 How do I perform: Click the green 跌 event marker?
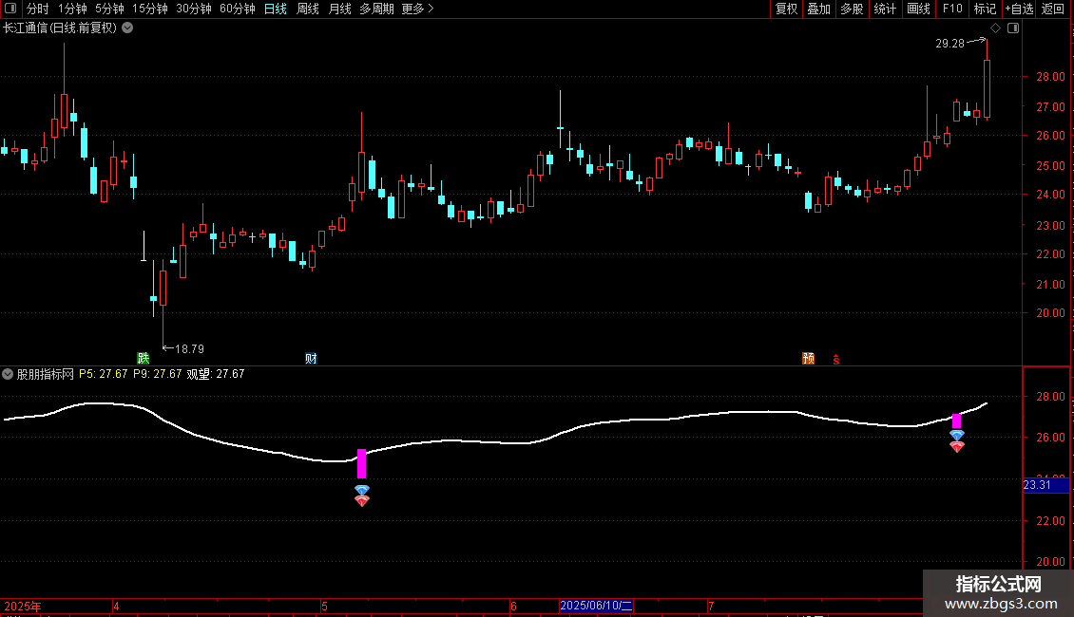[144, 359]
